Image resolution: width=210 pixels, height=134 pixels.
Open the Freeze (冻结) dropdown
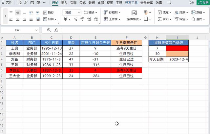tap(198, 12)
